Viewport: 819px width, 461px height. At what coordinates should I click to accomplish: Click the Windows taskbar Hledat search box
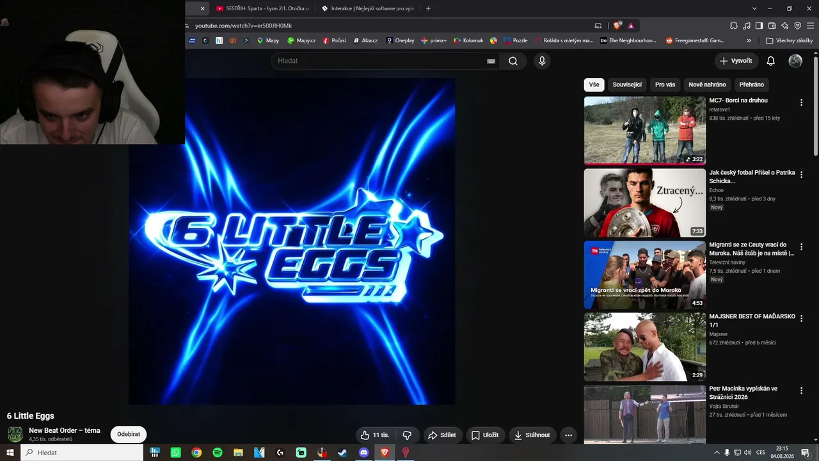coord(82,453)
